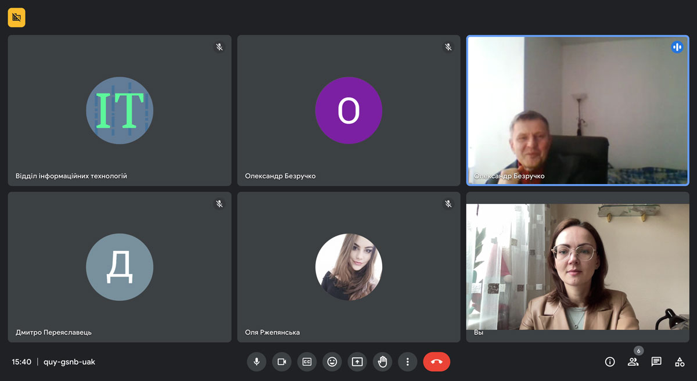697x381 pixels.
Task: Toggle closed captions on
Action: tap(307, 362)
